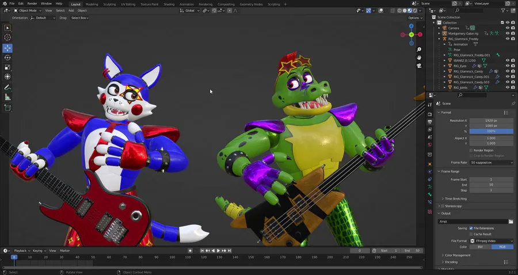Switch to Material Preview shading mode

(x=410, y=10)
